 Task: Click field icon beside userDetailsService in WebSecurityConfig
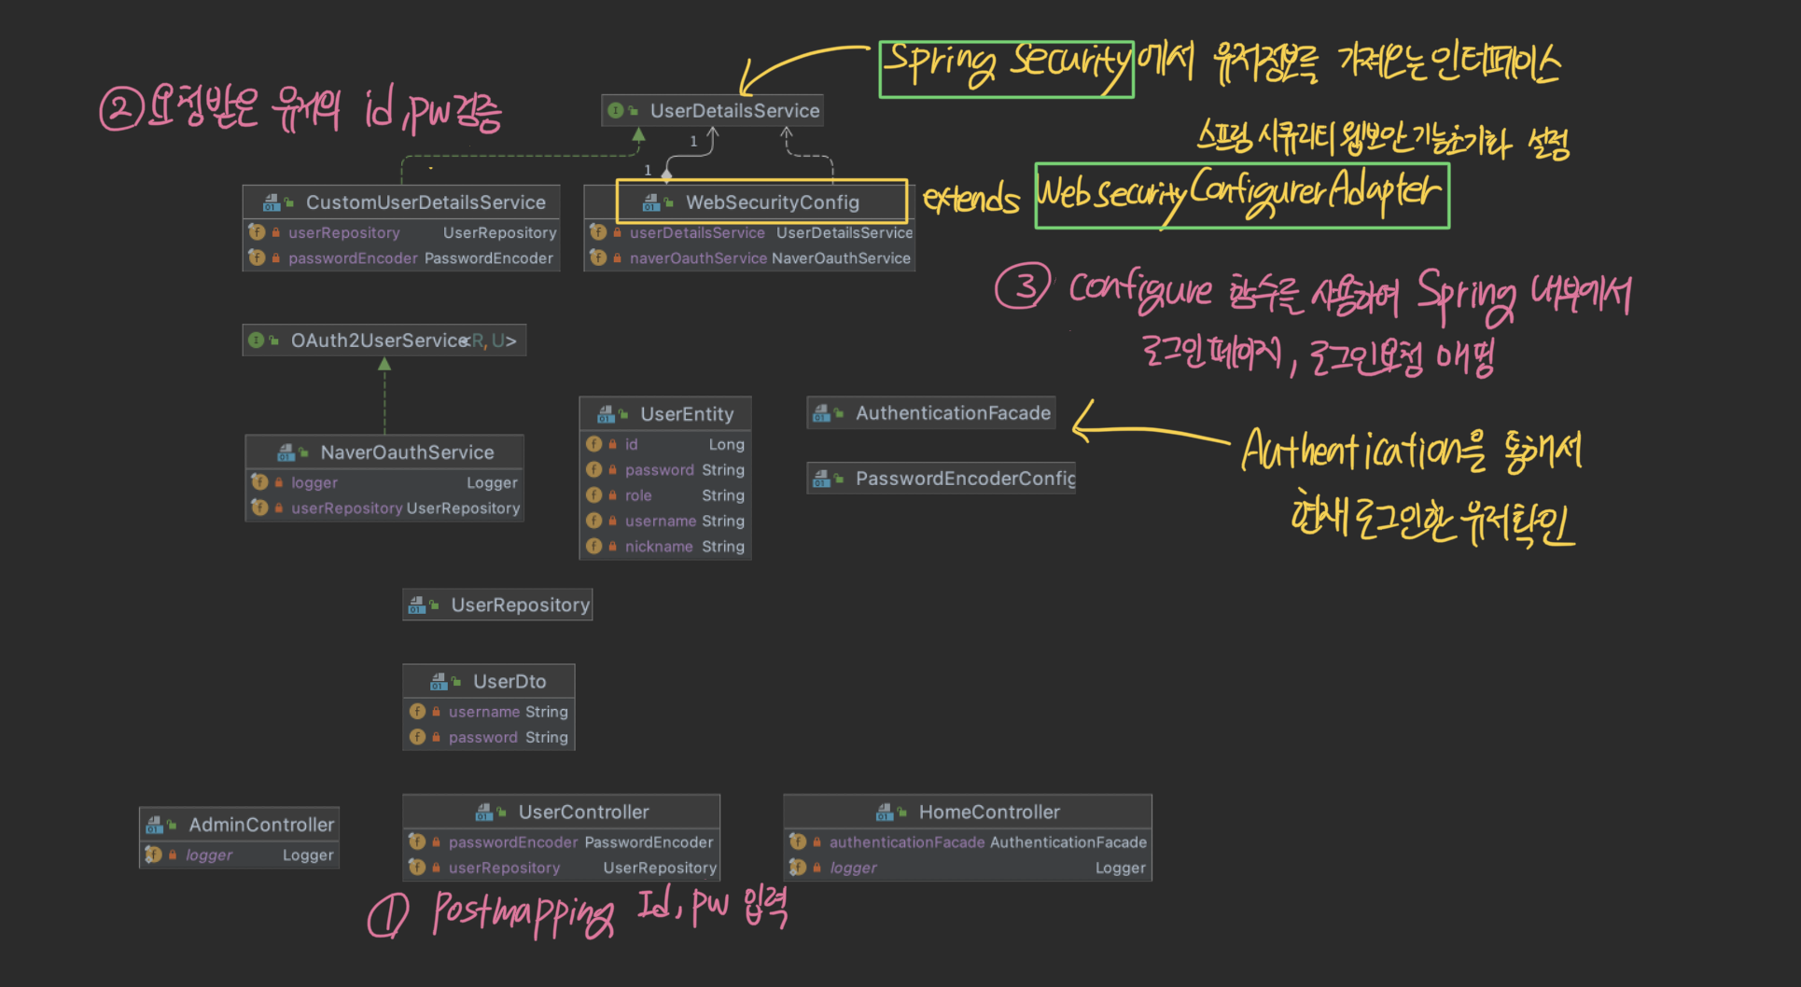pos(599,232)
